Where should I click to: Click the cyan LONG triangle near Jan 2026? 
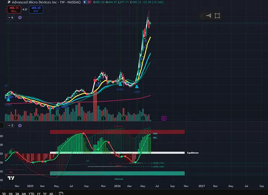[120, 84]
